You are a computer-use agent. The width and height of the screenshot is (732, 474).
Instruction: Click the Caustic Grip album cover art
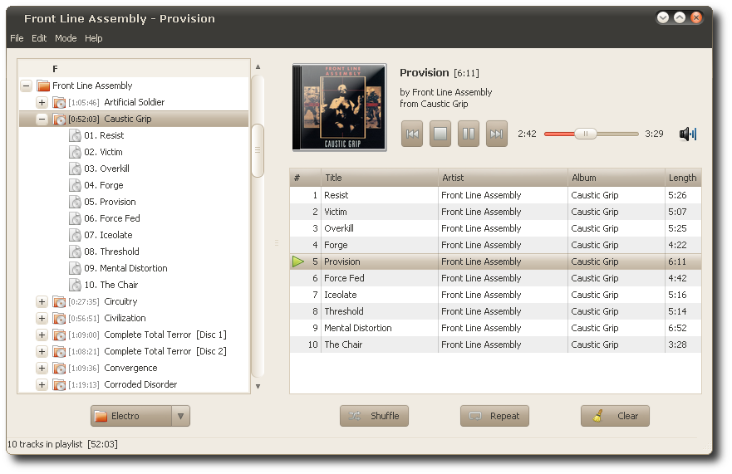339,107
